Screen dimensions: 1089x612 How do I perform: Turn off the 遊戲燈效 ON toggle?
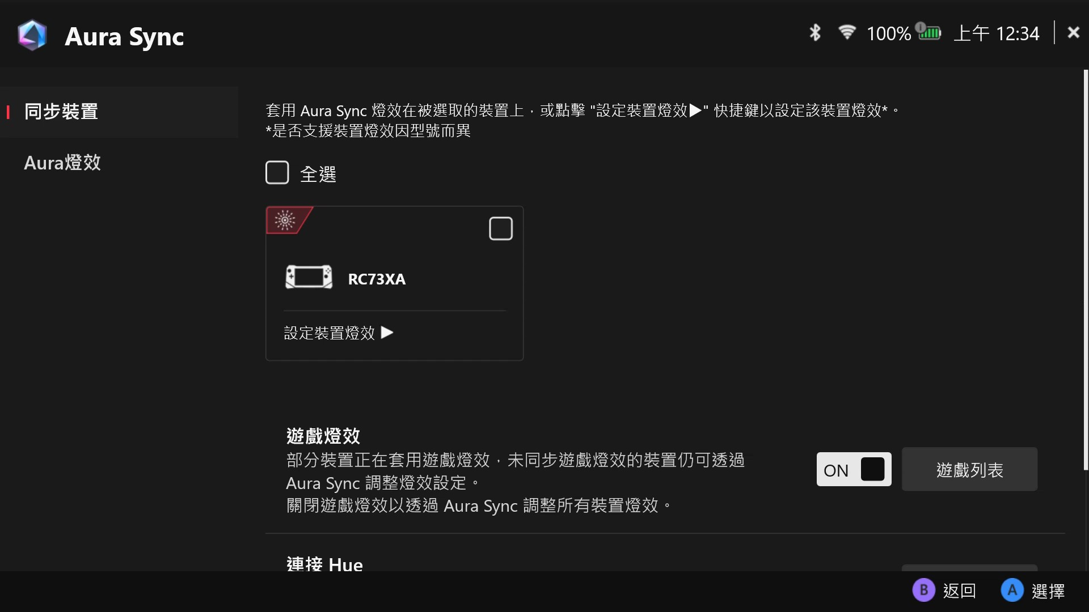tap(854, 469)
